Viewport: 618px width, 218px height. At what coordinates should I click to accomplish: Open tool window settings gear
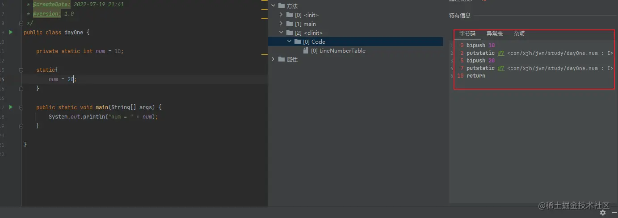[602, 213]
